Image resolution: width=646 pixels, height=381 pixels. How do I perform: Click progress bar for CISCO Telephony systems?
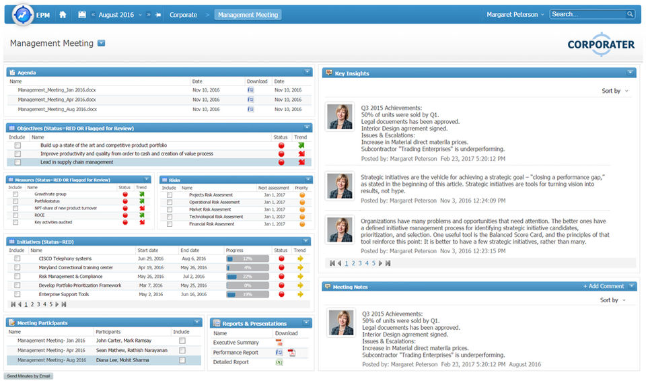[x=248, y=258]
